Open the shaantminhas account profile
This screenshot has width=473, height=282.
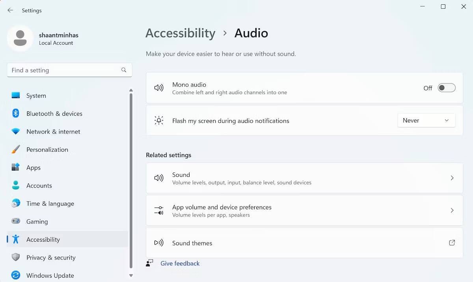(44, 38)
